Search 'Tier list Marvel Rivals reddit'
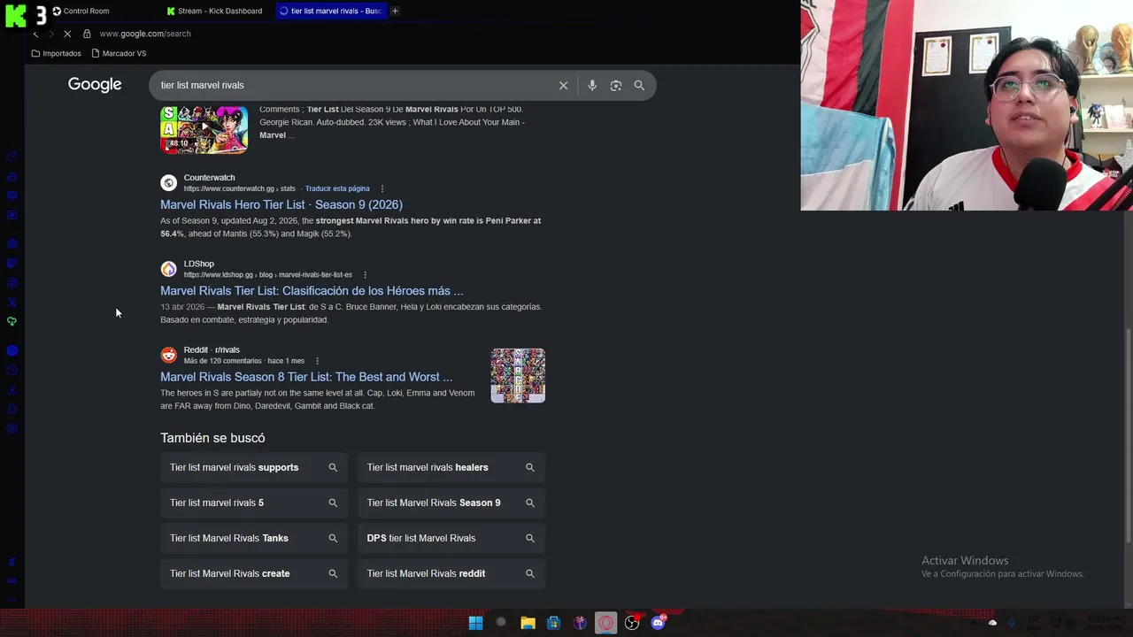Viewport: 1133px width, 637px height. (x=451, y=573)
